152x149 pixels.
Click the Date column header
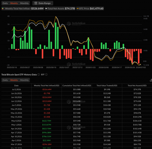pyautogui.click(x=16, y=86)
